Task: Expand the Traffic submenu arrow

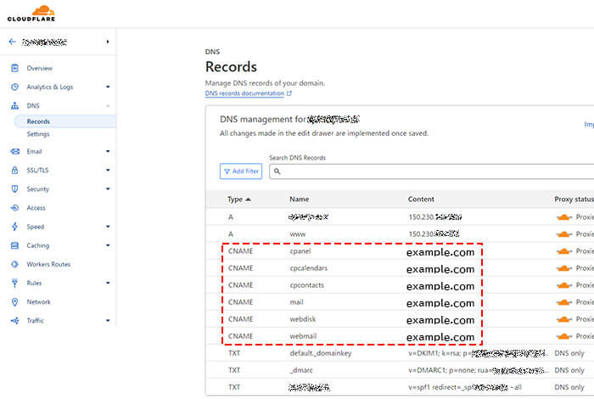Action: (x=108, y=321)
